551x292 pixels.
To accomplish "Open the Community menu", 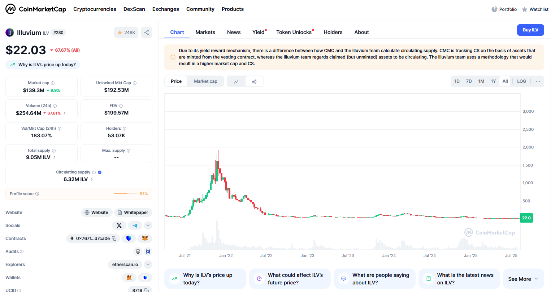I will pos(200,9).
